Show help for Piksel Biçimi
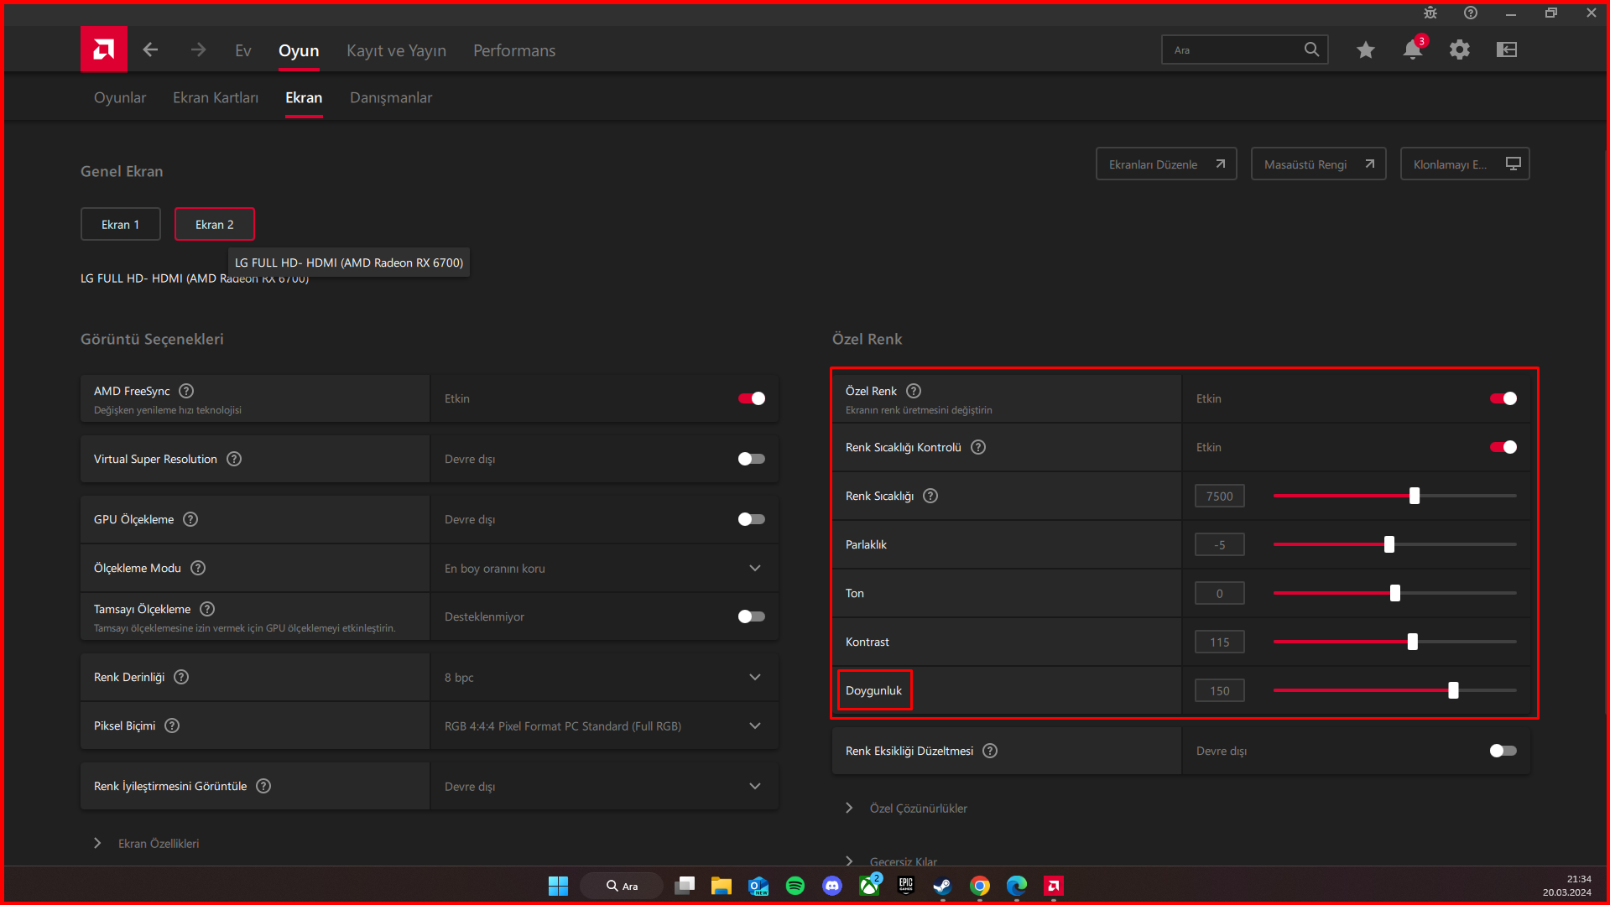 tap(172, 726)
